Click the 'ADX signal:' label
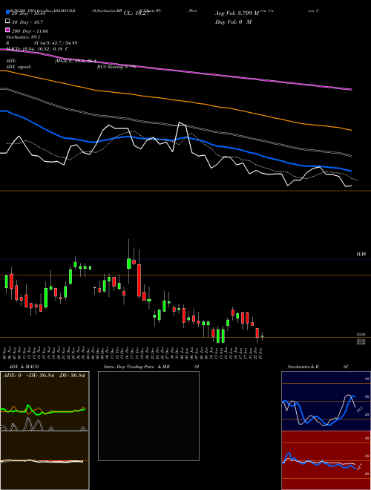 19,67
